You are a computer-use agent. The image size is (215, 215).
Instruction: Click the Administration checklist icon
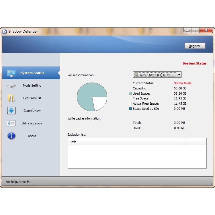[11, 123]
